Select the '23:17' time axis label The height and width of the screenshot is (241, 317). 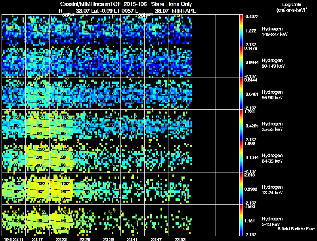pos(37,239)
